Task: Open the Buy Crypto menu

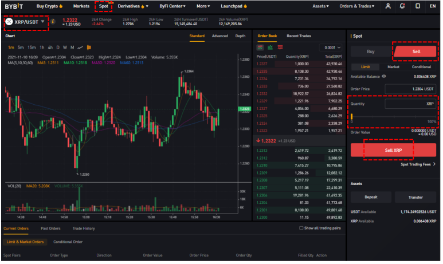Action: click(x=50, y=6)
